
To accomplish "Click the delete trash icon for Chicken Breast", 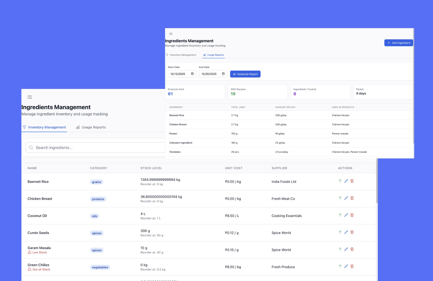I will (x=352, y=198).
